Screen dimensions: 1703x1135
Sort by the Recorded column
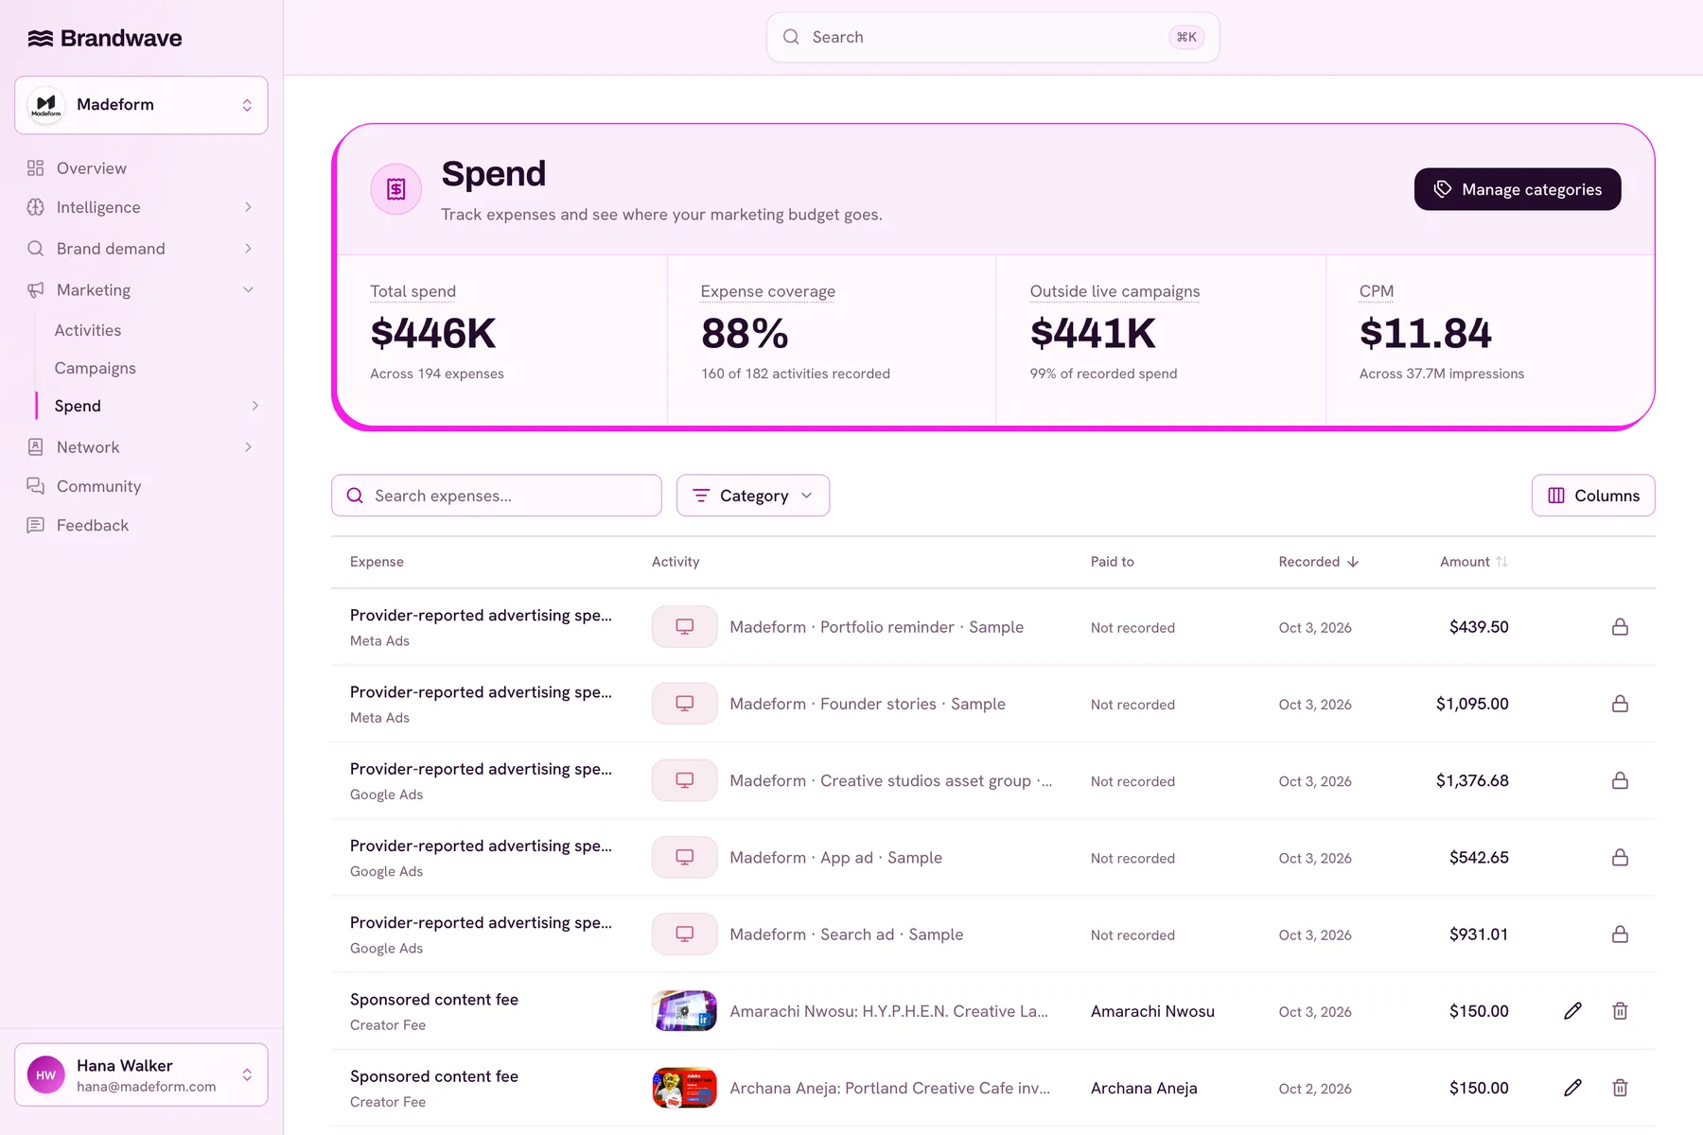click(x=1319, y=562)
